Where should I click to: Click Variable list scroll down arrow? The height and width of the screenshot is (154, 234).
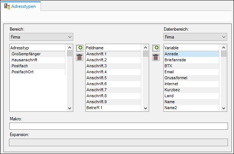pos(223,108)
